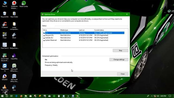
Task: Select the Free Cam 8 desktop shortcut
Action: tap(5, 46)
